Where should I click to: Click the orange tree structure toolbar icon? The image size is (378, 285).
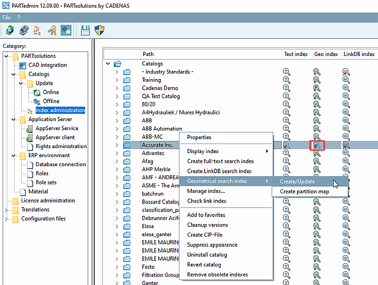tap(37, 30)
